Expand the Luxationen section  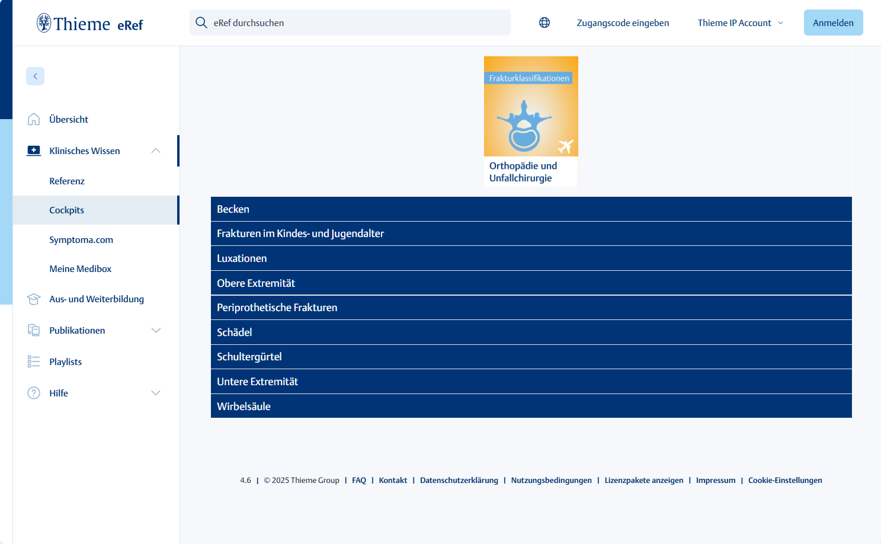pos(531,258)
